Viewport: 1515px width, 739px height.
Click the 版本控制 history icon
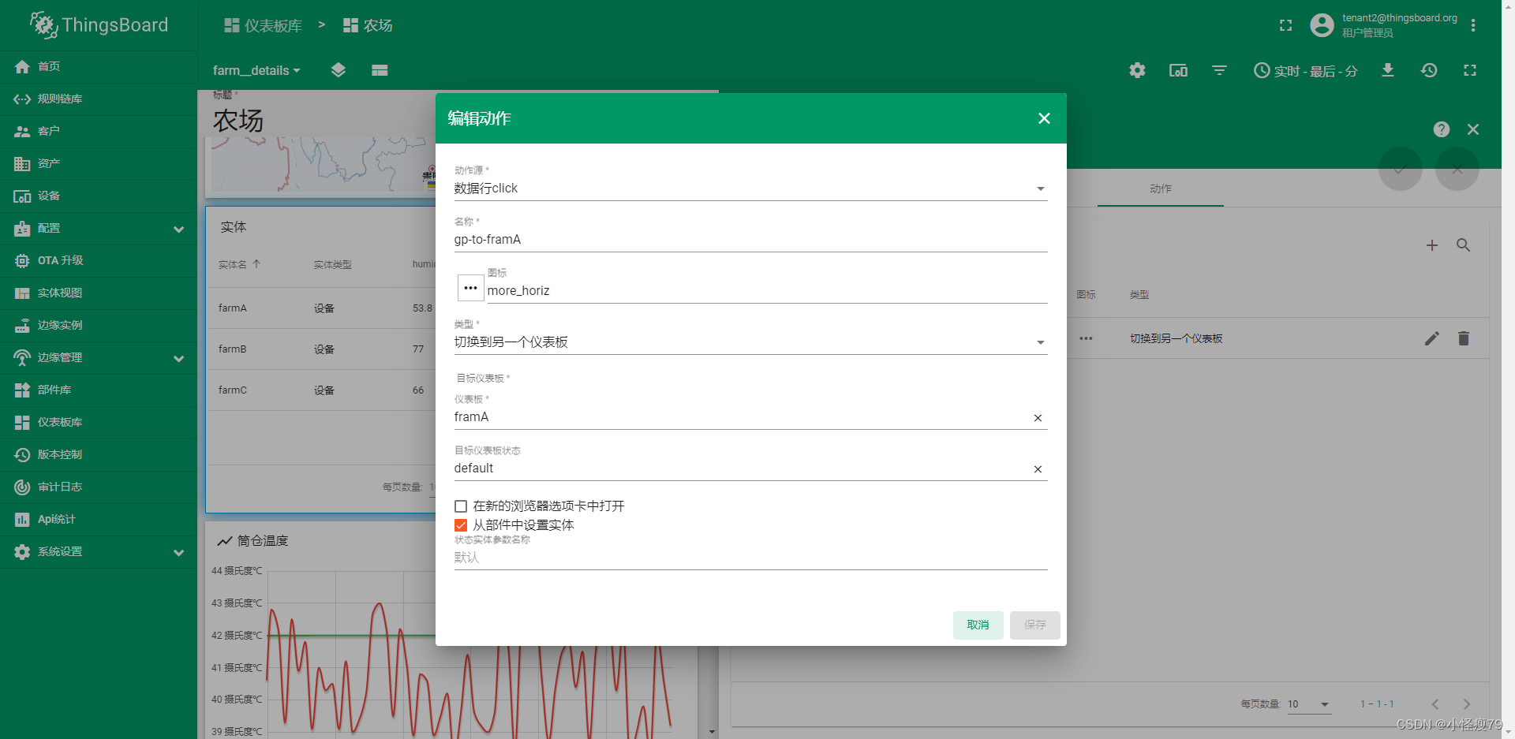point(22,454)
